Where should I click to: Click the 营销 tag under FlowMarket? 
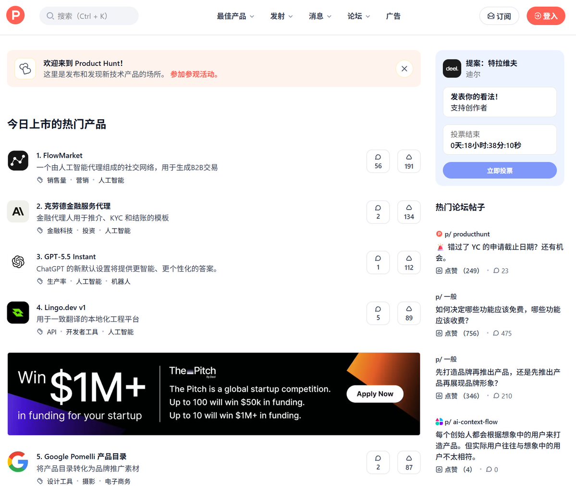82,180
